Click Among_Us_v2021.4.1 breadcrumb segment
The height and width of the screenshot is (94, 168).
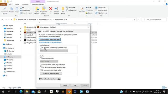tap(45, 20)
